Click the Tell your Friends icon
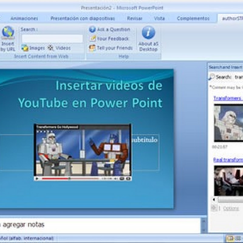 [x=92, y=48]
